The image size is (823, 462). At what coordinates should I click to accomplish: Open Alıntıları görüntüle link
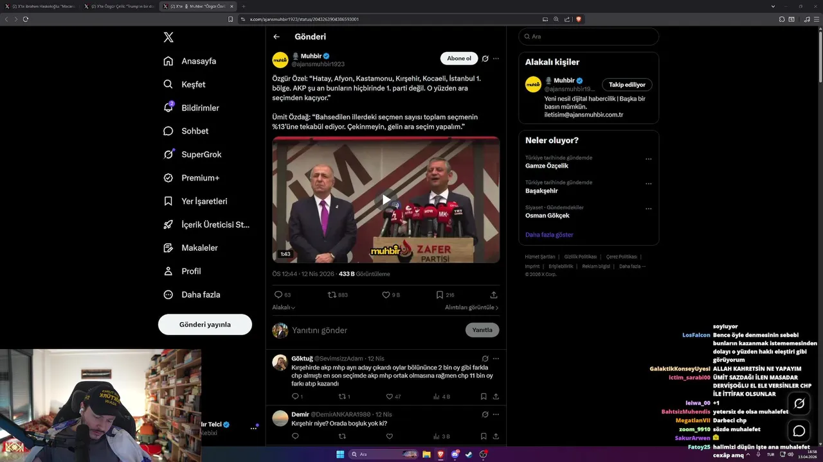[472, 307]
